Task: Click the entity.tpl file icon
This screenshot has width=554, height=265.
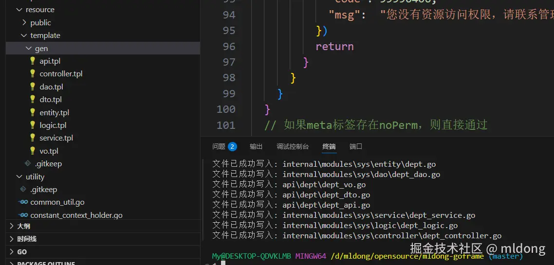Action: (33, 112)
